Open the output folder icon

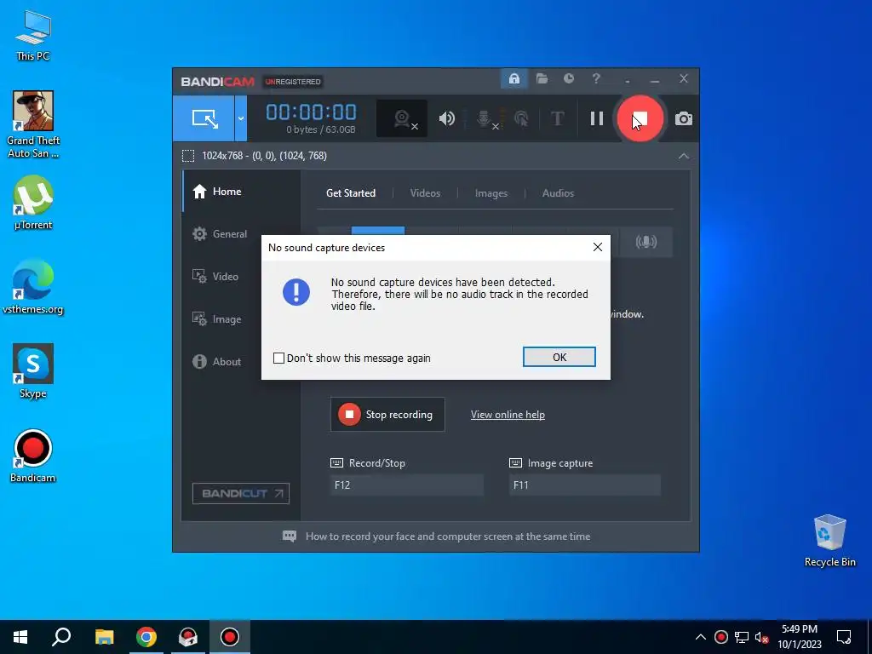click(x=542, y=79)
